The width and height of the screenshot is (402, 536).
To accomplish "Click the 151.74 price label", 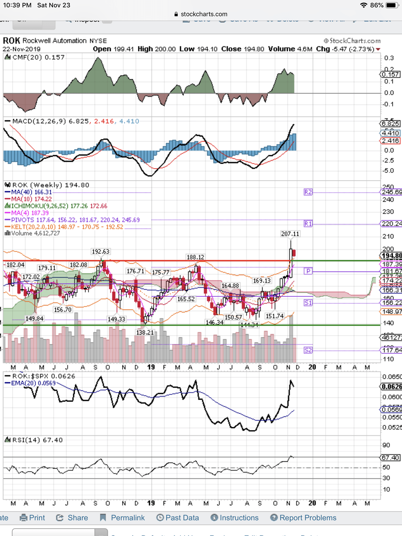I will pos(275,316).
